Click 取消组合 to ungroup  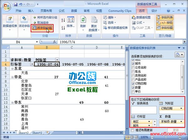(x=41, y=23)
